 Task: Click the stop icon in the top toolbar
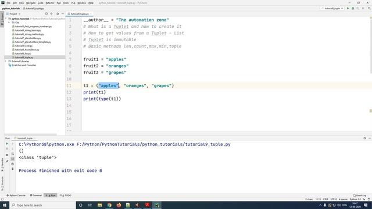click(363, 8)
